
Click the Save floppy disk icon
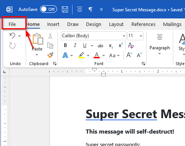pos(65,9)
